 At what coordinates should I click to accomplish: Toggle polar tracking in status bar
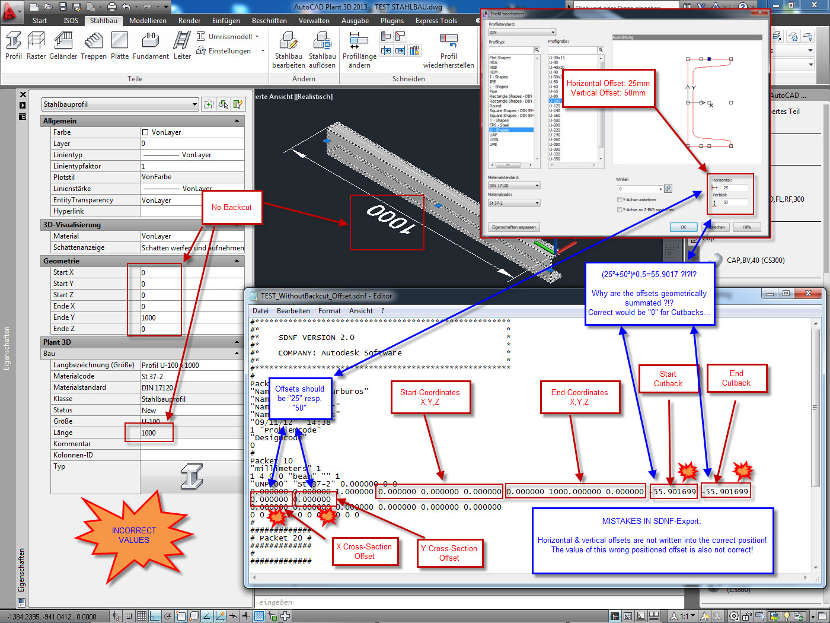[168, 616]
